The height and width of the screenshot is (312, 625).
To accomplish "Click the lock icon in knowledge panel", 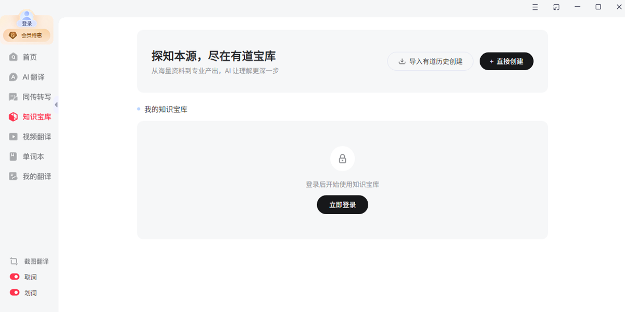I will pos(342,159).
